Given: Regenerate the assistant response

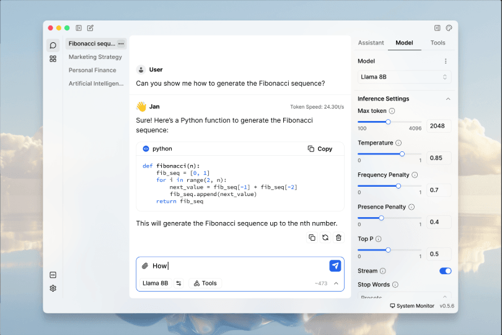Looking at the screenshot, I should click(325, 238).
